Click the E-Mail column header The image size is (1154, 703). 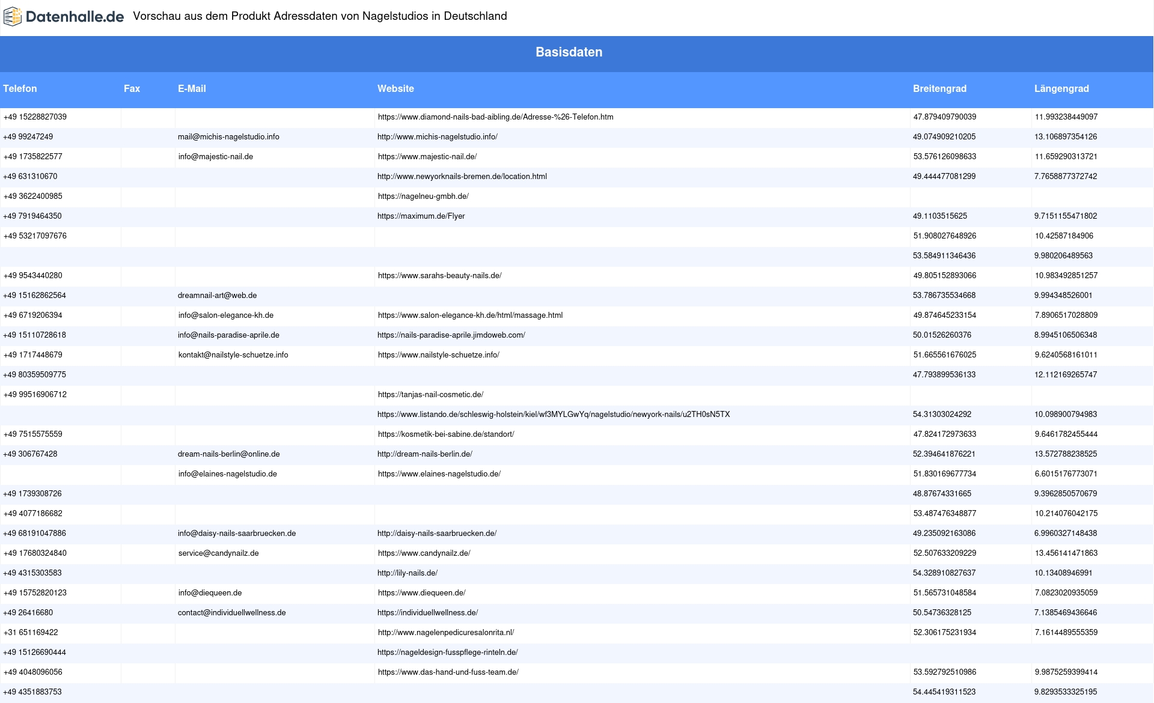[192, 88]
